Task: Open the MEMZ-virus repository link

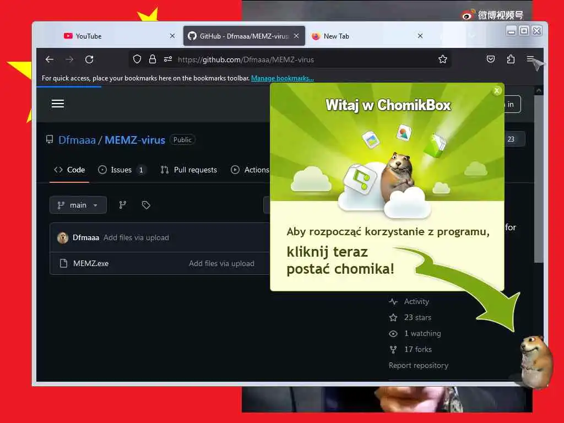Action: 135,140
